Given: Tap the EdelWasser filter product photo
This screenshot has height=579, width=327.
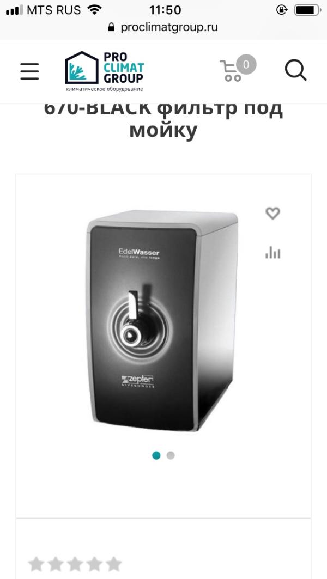Looking at the screenshot, I should 161,320.
